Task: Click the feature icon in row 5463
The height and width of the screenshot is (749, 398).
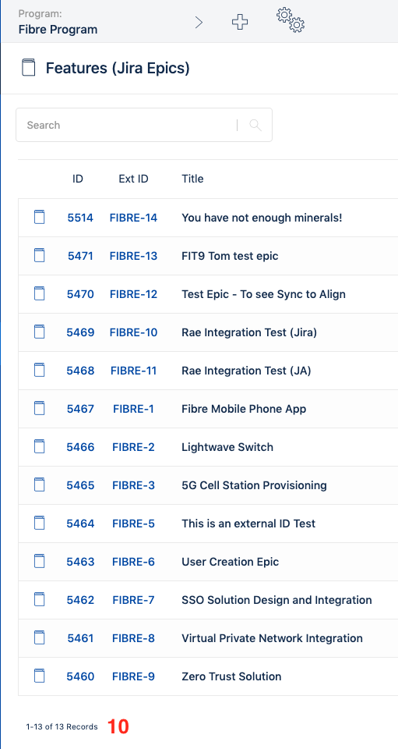Action: click(40, 561)
